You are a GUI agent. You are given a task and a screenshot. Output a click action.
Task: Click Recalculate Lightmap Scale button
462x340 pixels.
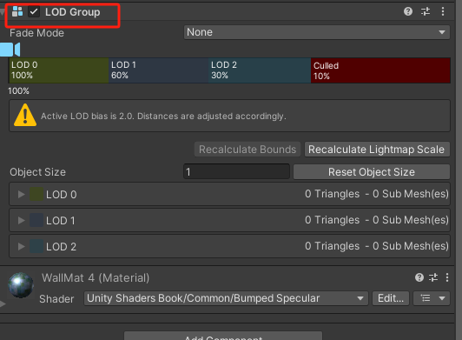coord(377,150)
